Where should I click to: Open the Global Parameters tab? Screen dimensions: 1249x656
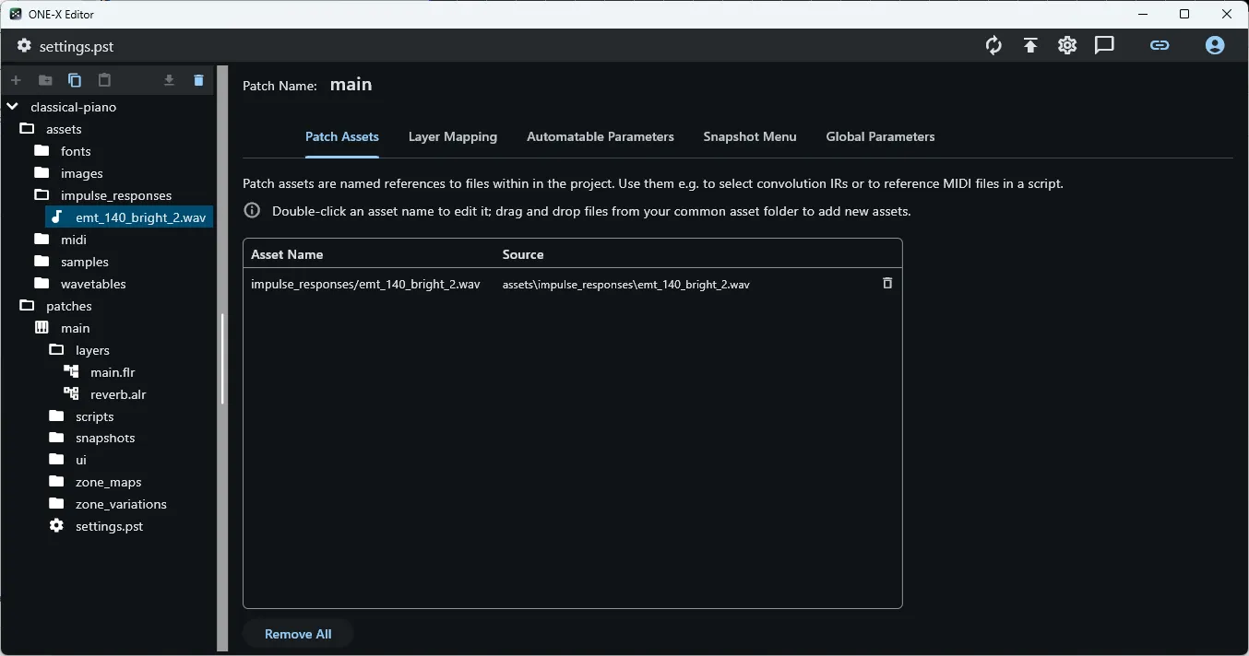coord(880,136)
